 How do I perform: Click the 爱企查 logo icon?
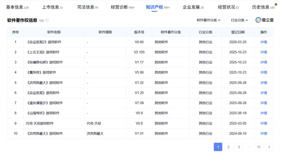258,20
